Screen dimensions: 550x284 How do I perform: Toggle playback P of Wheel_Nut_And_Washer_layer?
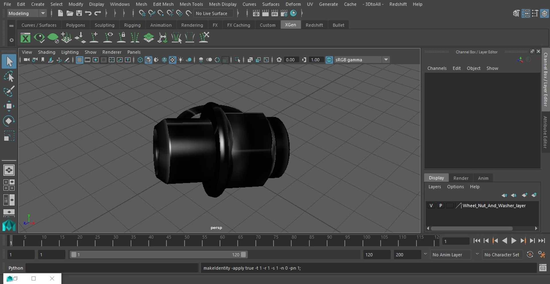(441, 205)
